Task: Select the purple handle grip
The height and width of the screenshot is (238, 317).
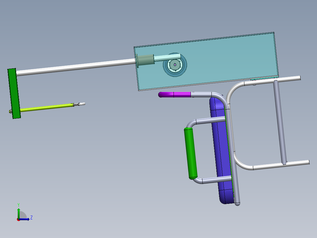Action: click(x=174, y=95)
